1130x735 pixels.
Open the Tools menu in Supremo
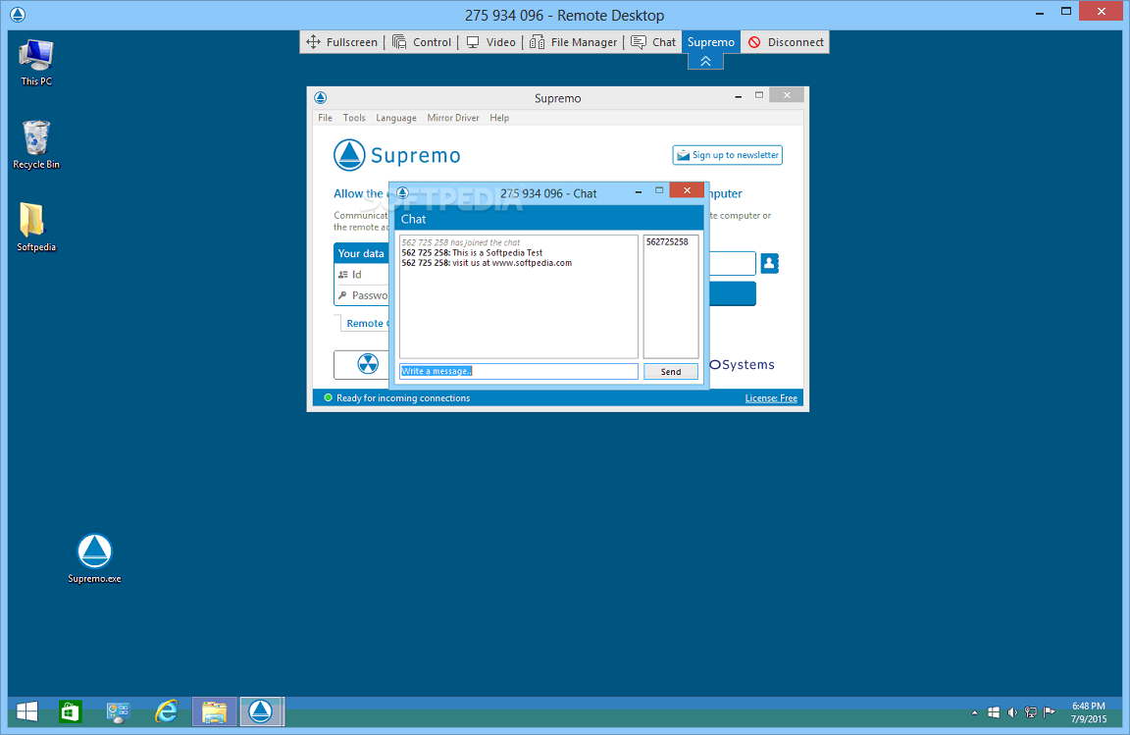click(354, 118)
